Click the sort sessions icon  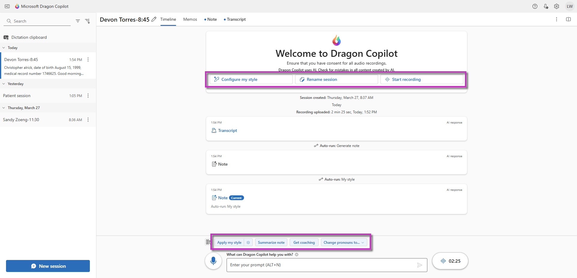tap(87, 21)
